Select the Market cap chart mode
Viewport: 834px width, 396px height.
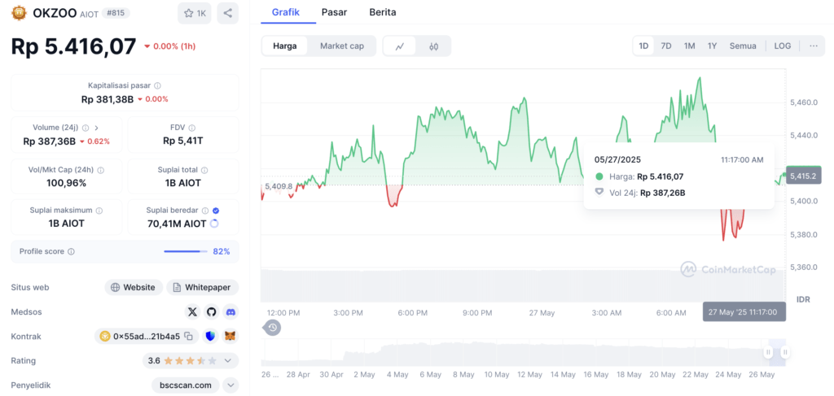click(342, 46)
